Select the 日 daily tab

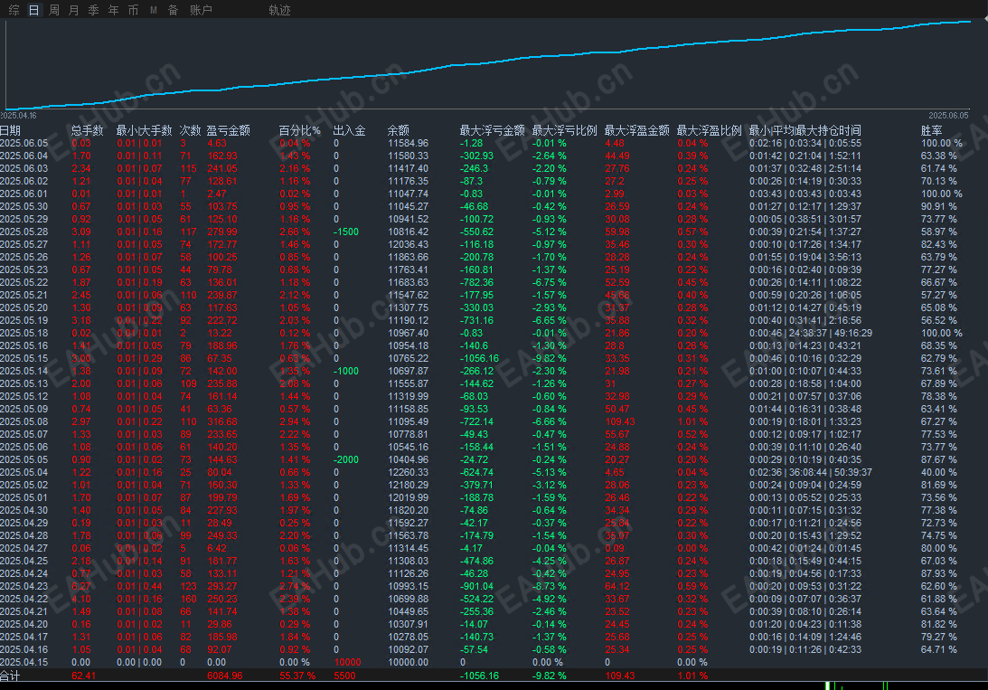pyautogui.click(x=34, y=10)
